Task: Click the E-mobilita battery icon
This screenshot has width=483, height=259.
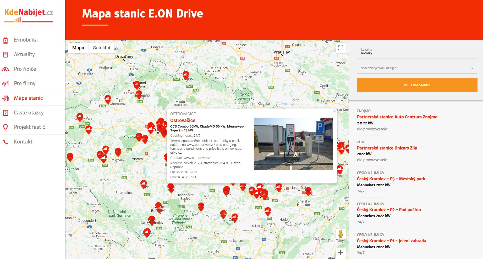Action: click(6, 40)
